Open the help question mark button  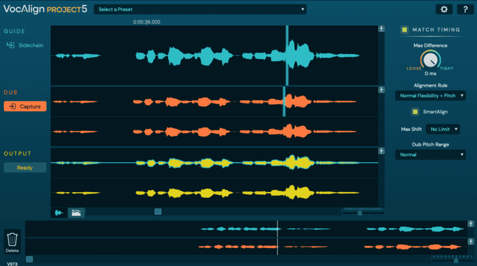pyautogui.click(x=465, y=9)
